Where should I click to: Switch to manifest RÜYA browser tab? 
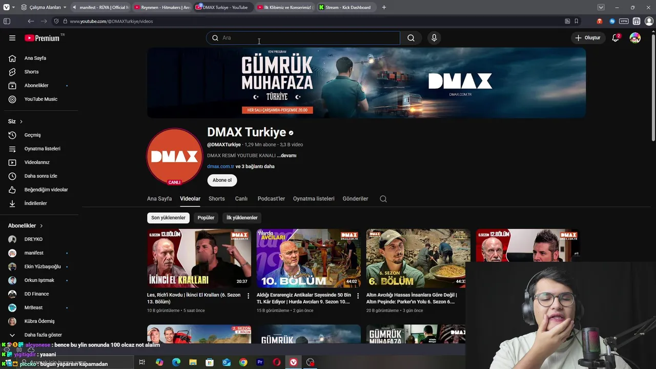click(101, 7)
